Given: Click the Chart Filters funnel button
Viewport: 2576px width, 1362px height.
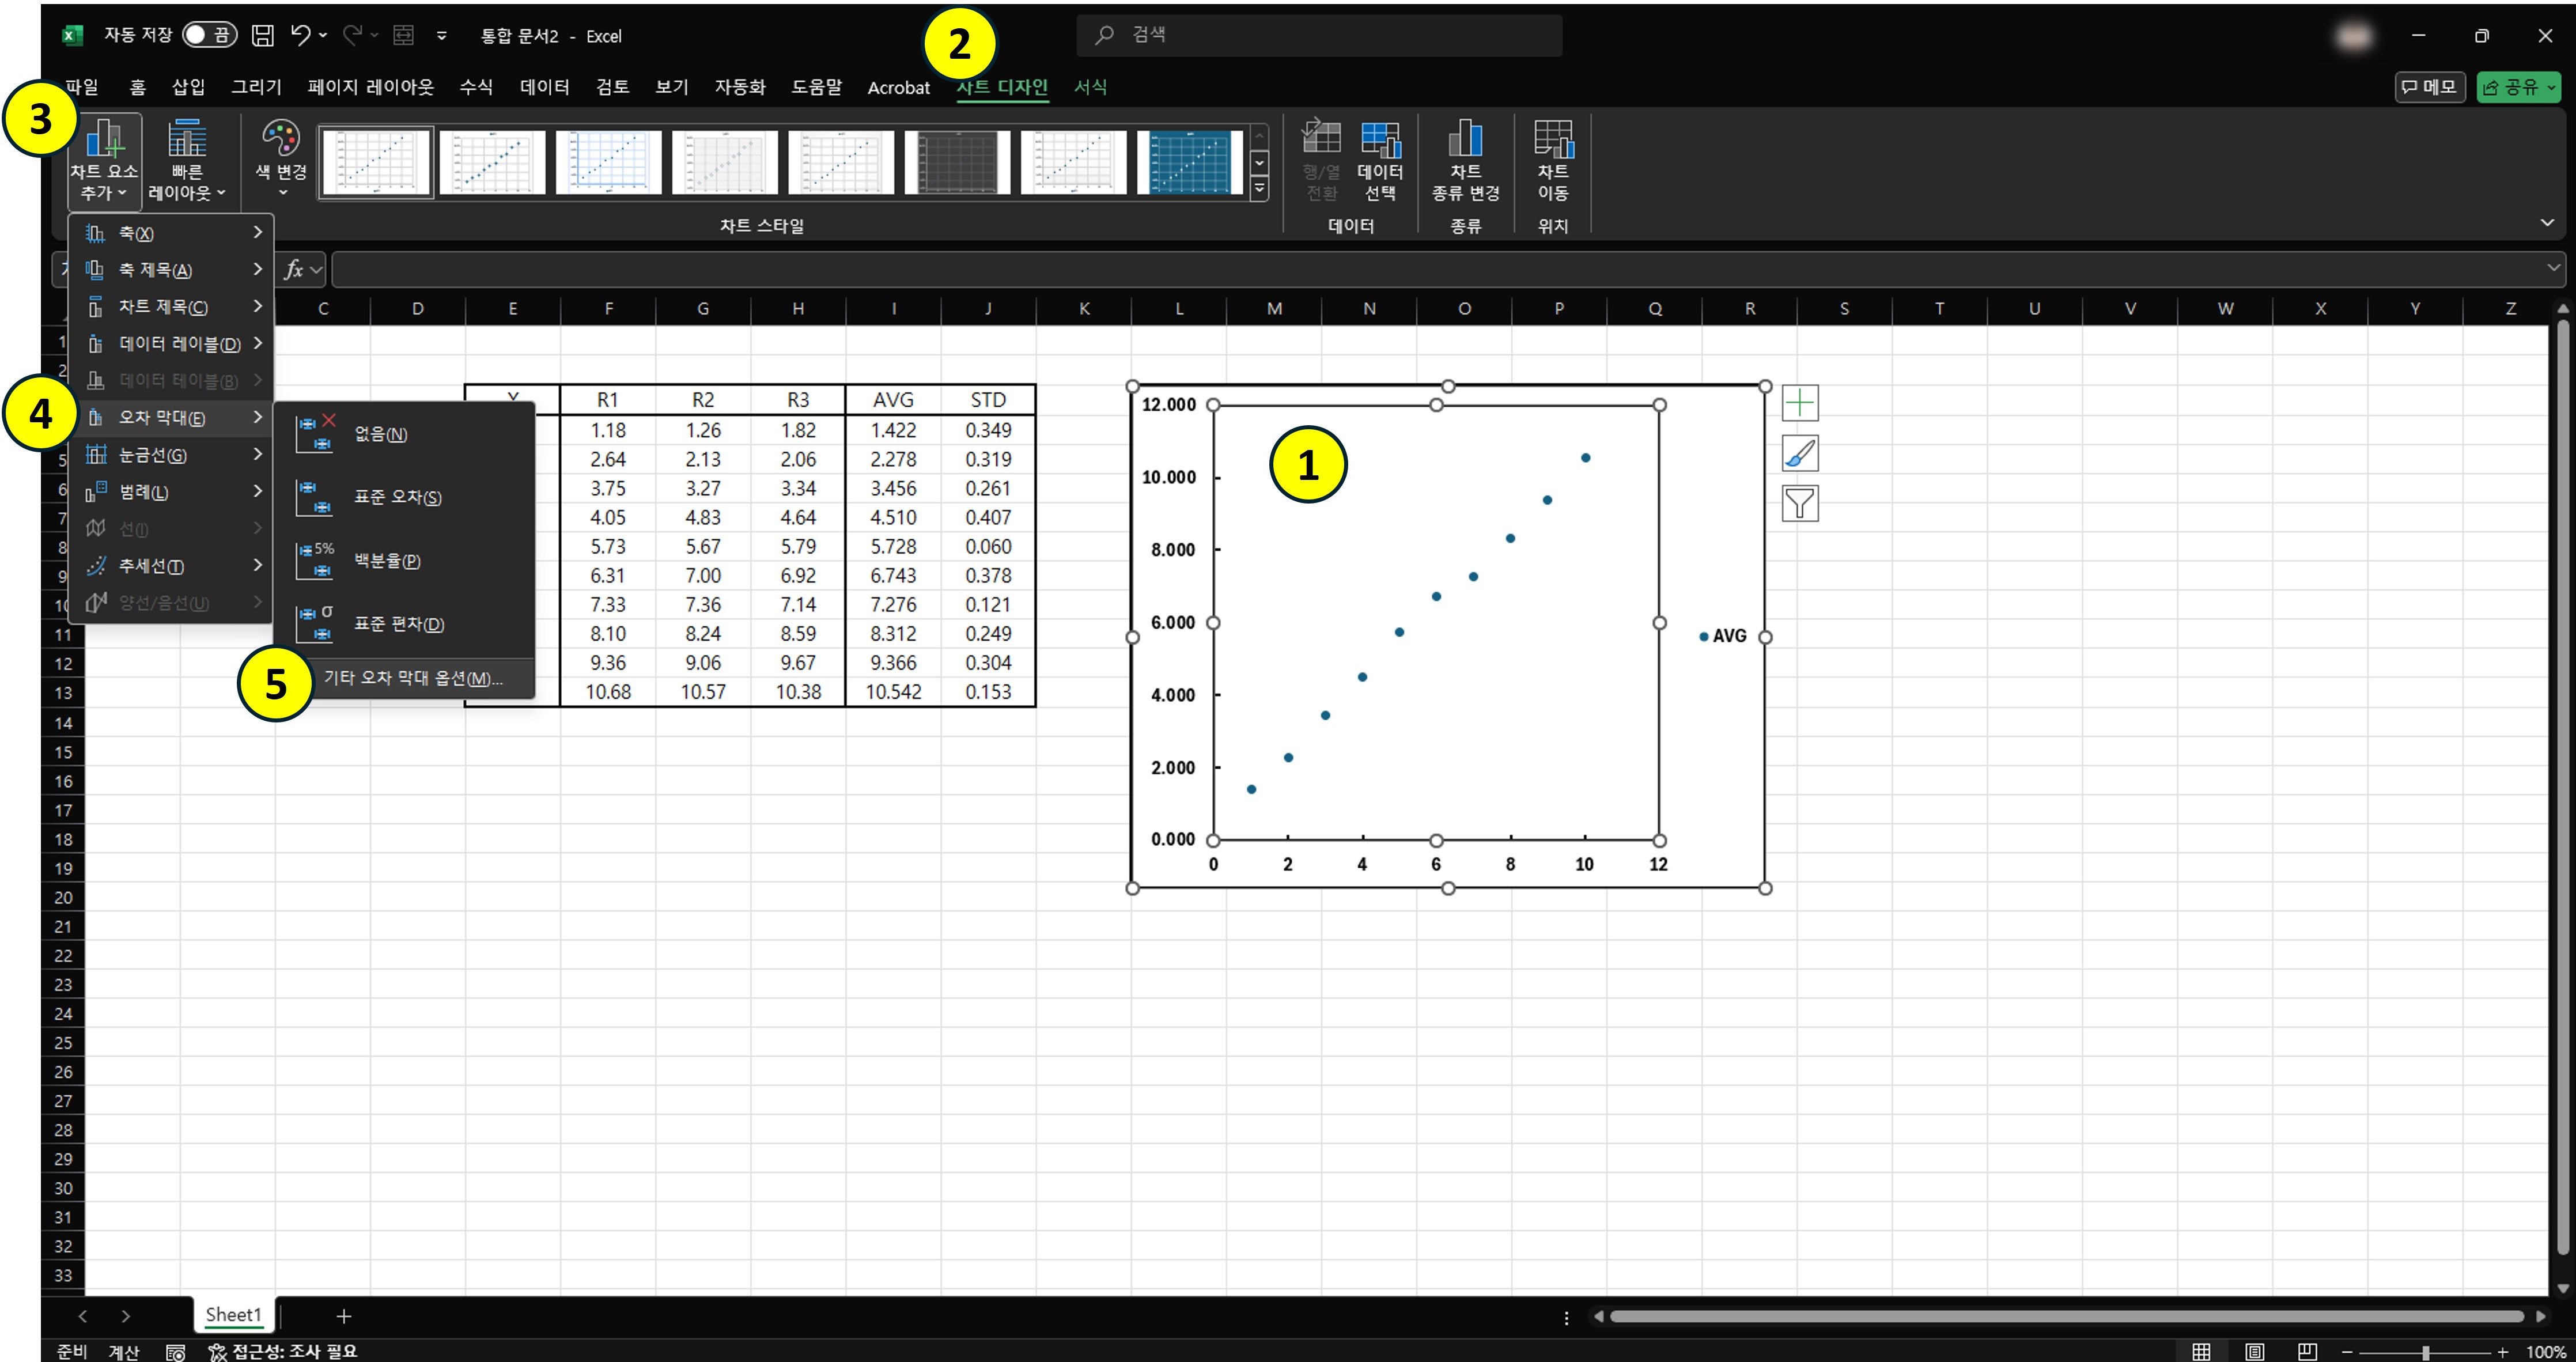Looking at the screenshot, I should (1799, 503).
